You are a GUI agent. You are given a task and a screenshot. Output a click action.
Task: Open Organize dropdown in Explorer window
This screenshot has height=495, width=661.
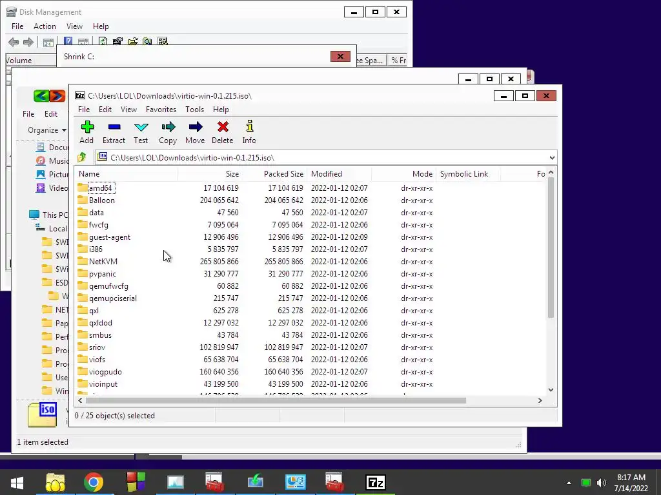click(x=47, y=130)
